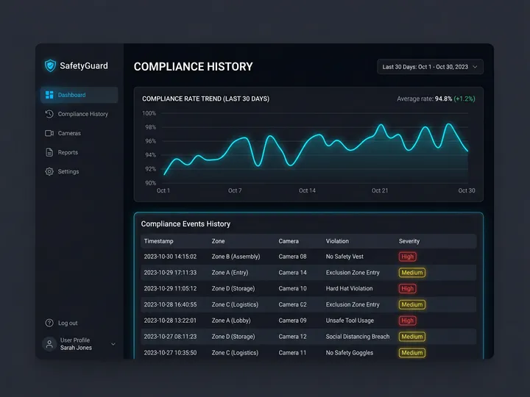
Task: Click Medium badge for No Safety Goggles
Action: (x=411, y=353)
